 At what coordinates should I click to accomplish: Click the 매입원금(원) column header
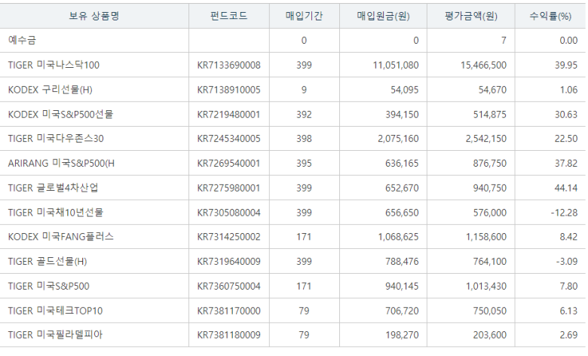coord(383,16)
